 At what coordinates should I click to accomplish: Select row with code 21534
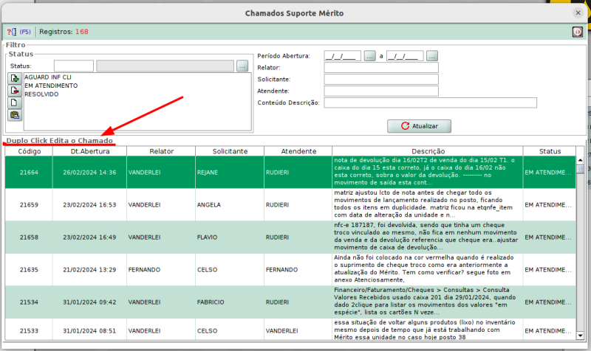click(290, 302)
